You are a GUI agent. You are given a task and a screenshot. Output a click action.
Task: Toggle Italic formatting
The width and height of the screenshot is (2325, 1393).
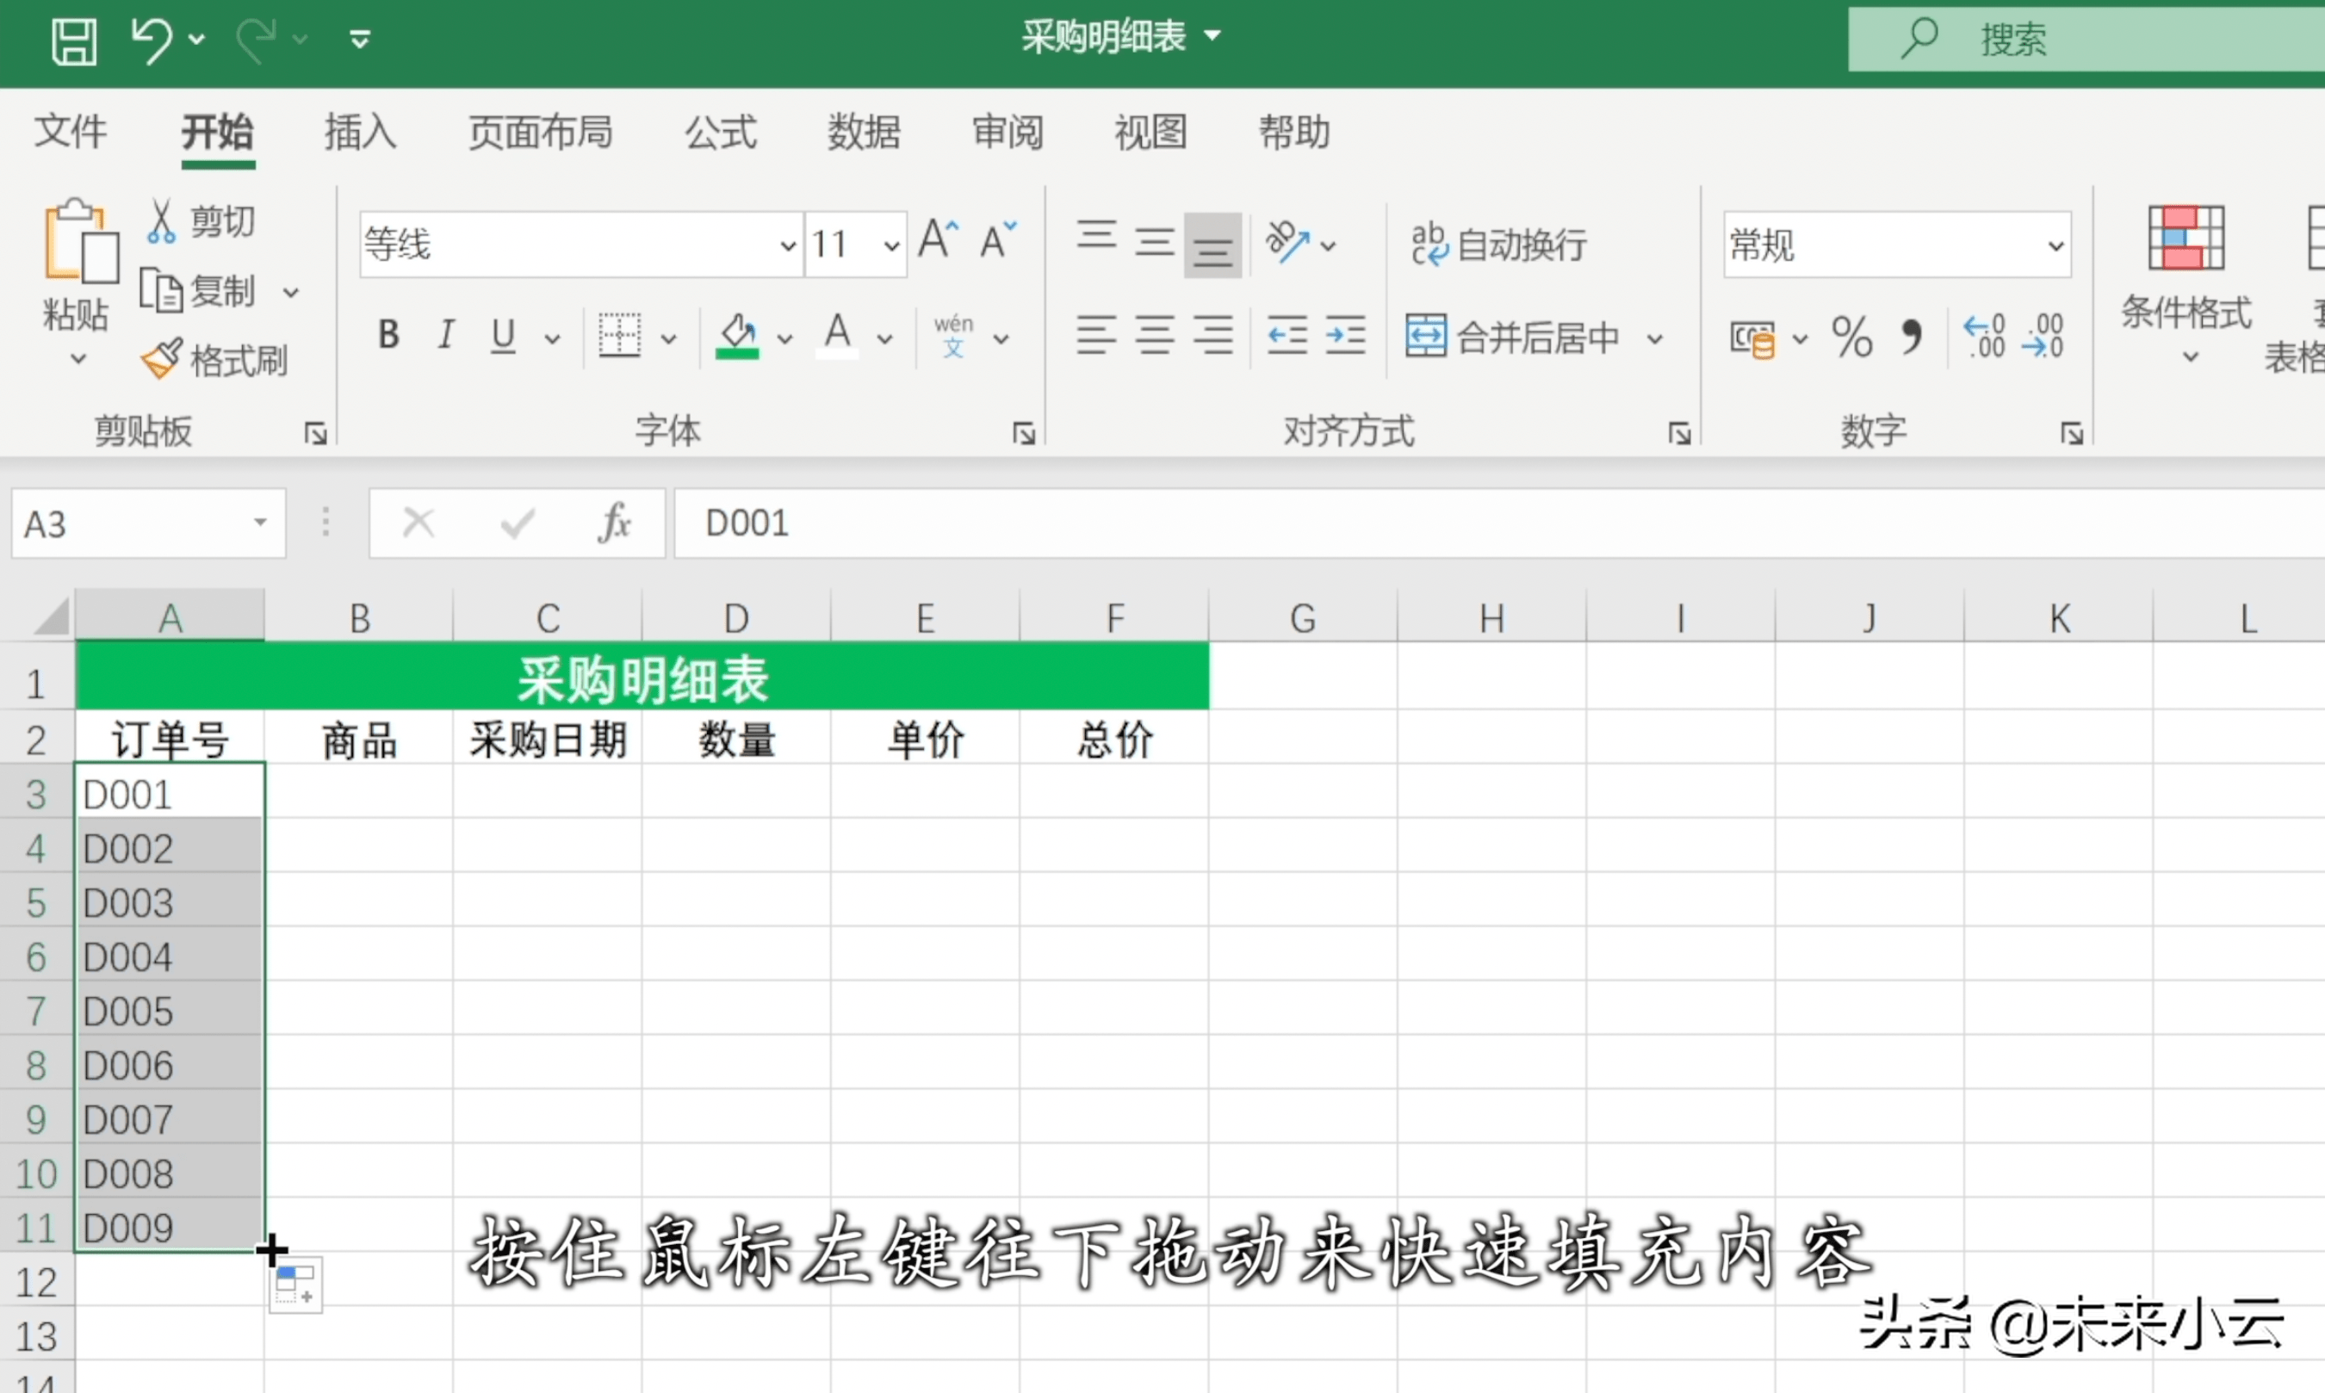[446, 335]
